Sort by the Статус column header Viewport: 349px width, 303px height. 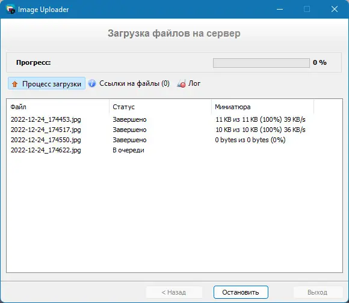point(160,107)
